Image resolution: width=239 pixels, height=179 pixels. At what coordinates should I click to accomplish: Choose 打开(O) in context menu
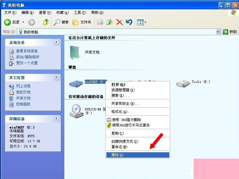[138, 85]
